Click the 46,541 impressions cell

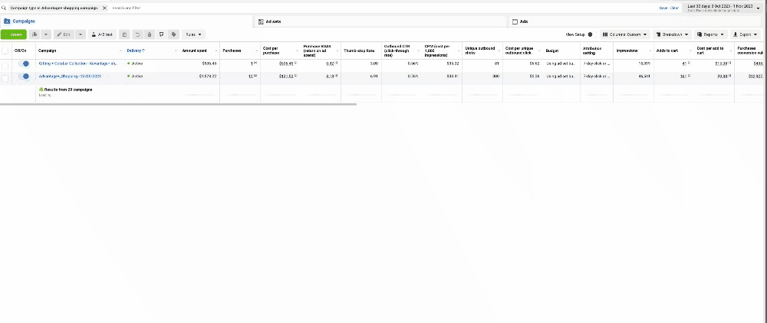pyautogui.click(x=645, y=76)
